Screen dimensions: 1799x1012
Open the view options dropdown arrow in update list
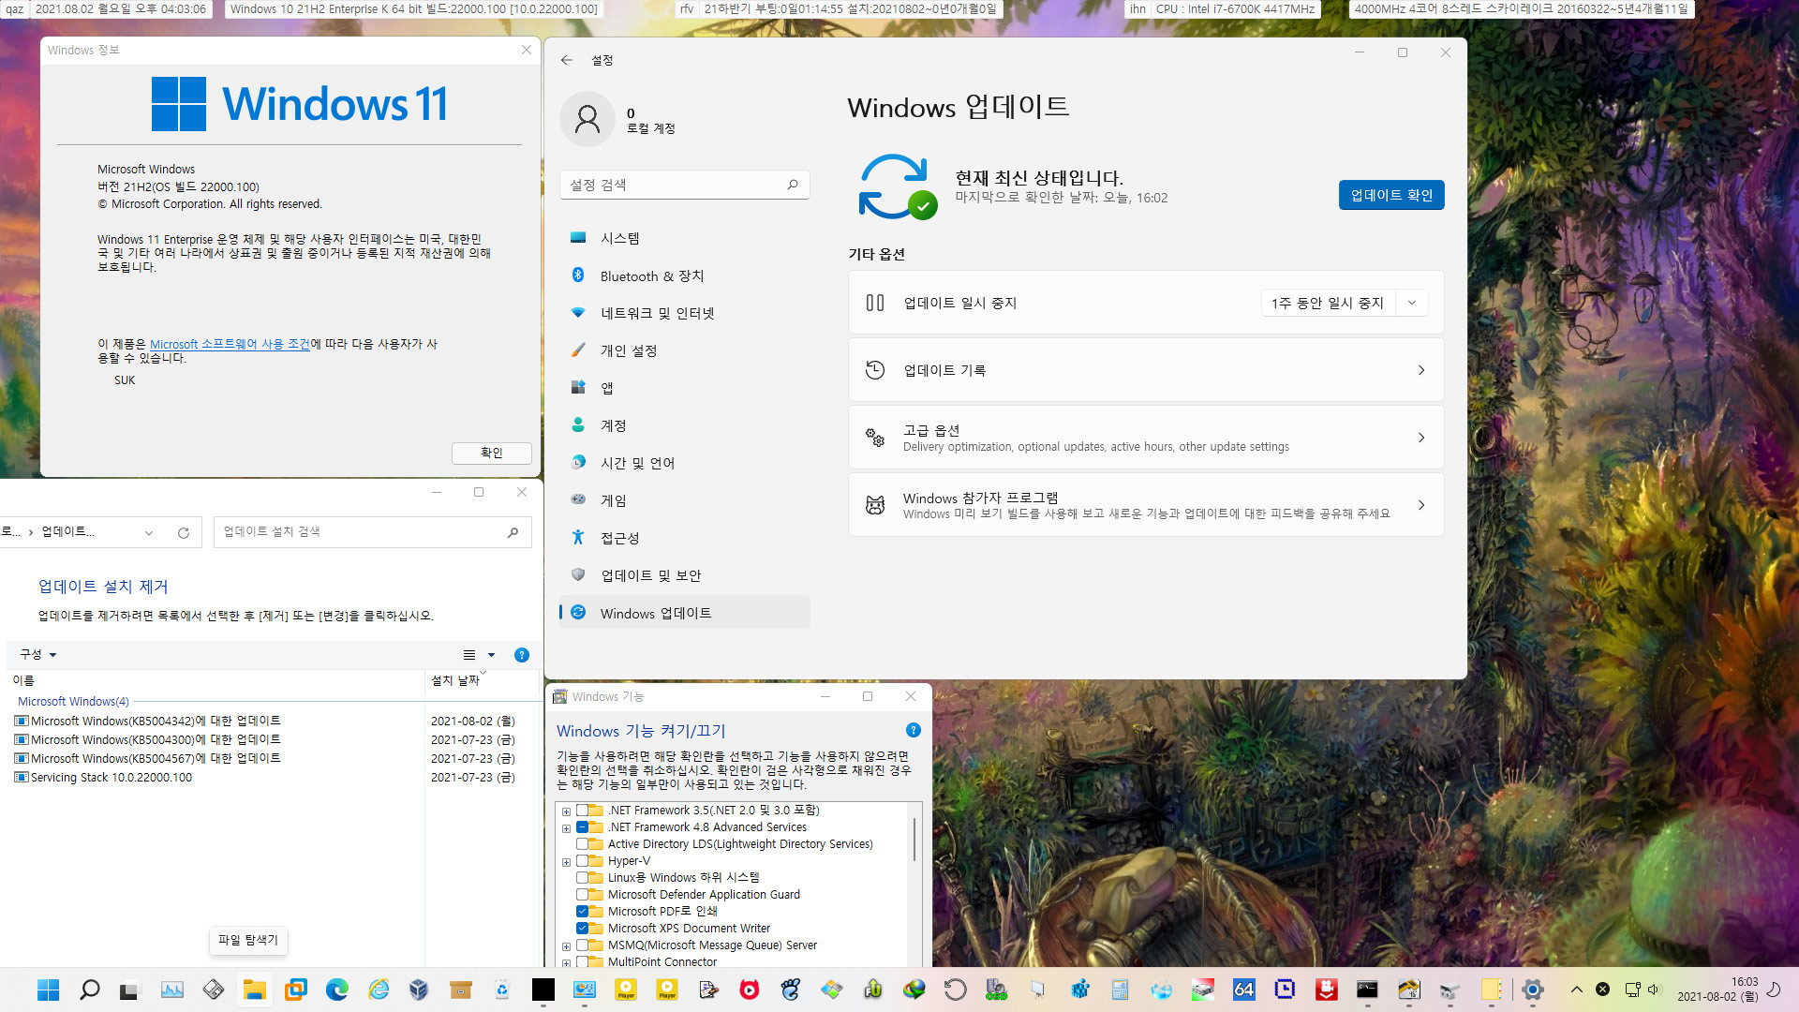pyautogui.click(x=491, y=655)
